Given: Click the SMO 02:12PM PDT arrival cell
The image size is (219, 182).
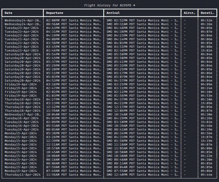Looking at the screenshot, I should (x=142, y=92).
